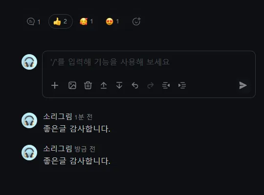Decrease indent with the outdent icon

coord(166,85)
